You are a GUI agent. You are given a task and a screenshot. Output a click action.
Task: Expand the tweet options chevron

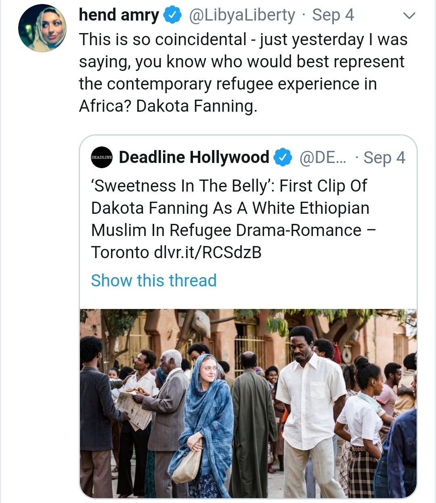point(409,16)
